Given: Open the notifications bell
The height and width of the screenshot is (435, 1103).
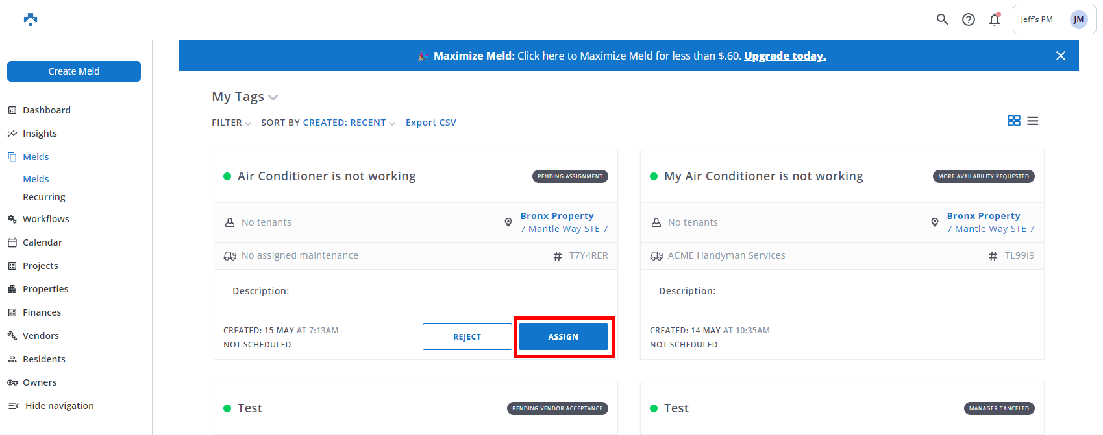Looking at the screenshot, I should (x=995, y=19).
